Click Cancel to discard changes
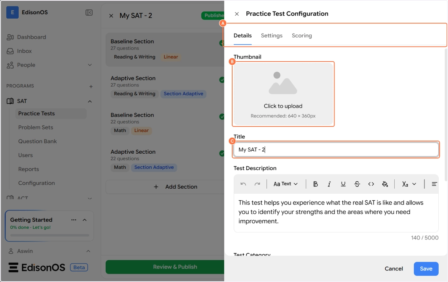Viewport: 448px width, 282px height. tap(394, 269)
